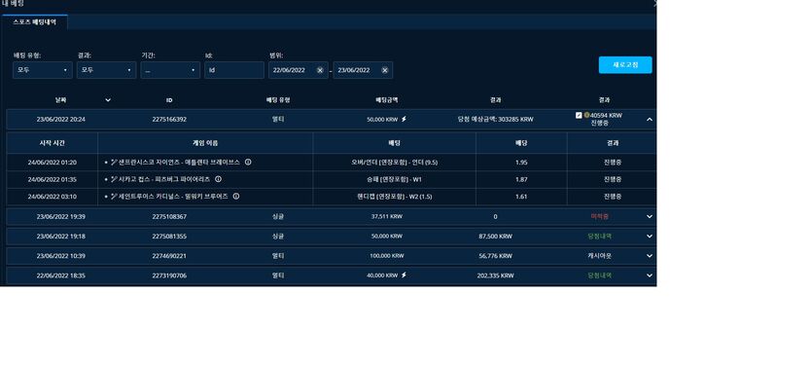Click bet ID 2275081355
This screenshot has height=367, width=812.
coord(169,237)
